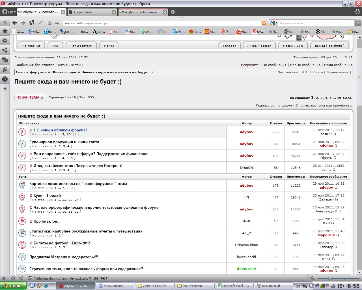Click the 'НОВАЯ ТЕМА' button
The image size is (362, 290).
click(30, 97)
